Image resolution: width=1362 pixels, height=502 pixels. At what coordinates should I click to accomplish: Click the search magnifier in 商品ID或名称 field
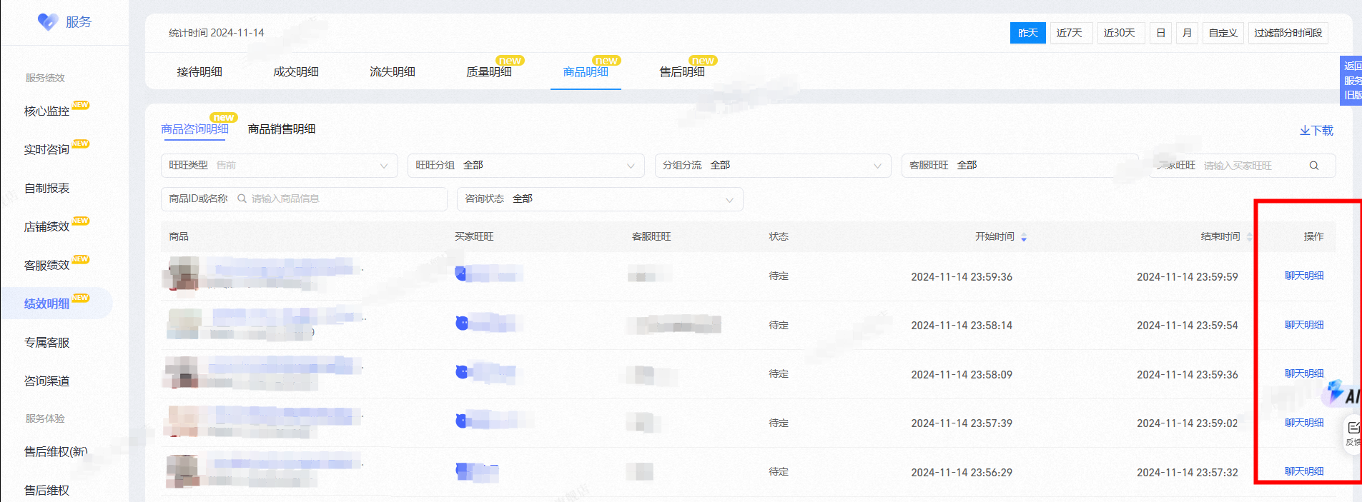tap(242, 199)
